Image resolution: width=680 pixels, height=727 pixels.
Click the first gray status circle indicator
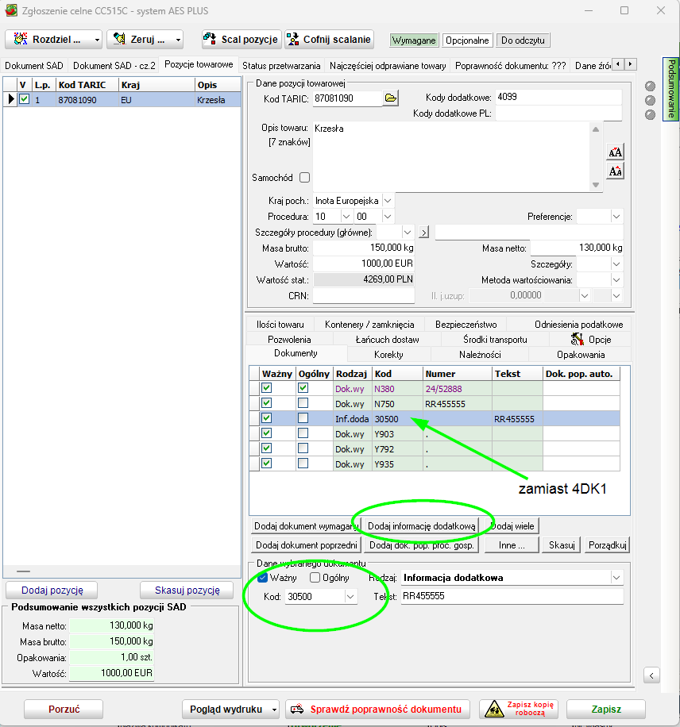tap(650, 86)
